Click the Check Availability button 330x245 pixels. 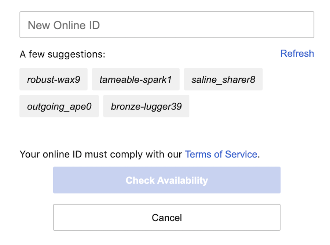click(167, 180)
